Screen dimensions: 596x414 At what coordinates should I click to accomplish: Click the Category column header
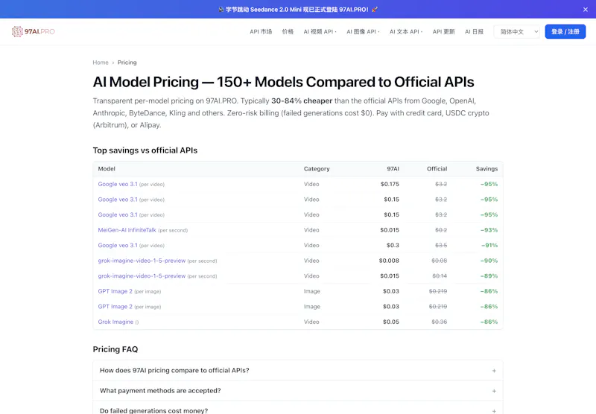click(x=317, y=168)
